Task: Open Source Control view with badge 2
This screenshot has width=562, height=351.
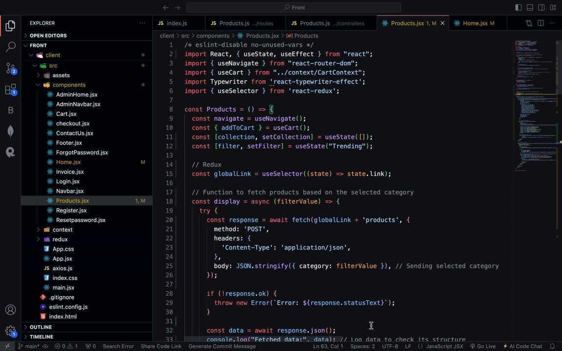Action: pos(10,68)
